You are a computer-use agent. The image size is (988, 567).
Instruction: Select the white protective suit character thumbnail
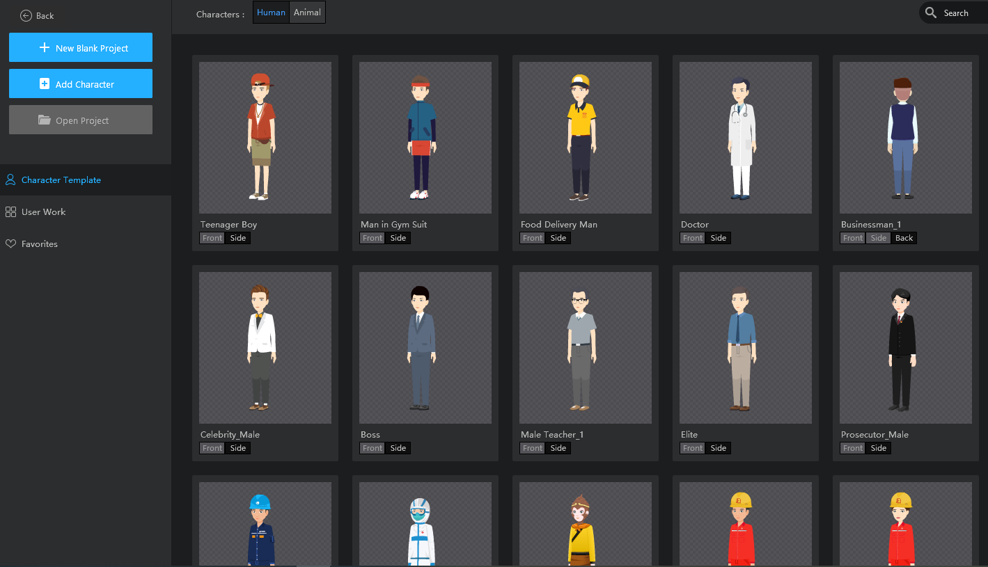pyautogui.click(x=425, y=525)
